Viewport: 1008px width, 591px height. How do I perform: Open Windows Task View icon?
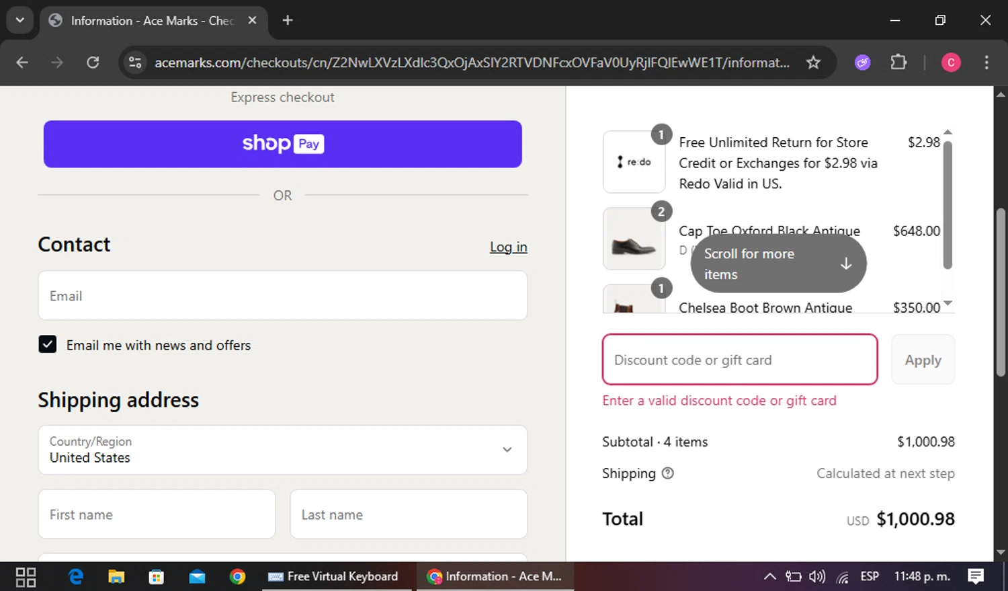(26, 577)
